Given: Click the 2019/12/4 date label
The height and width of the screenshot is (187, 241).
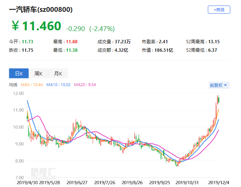Looking at the screenshot, I should coord(219,183).
